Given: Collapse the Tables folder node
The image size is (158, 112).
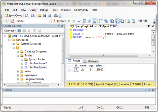Looking at the screenshot, I should point(18,55).
